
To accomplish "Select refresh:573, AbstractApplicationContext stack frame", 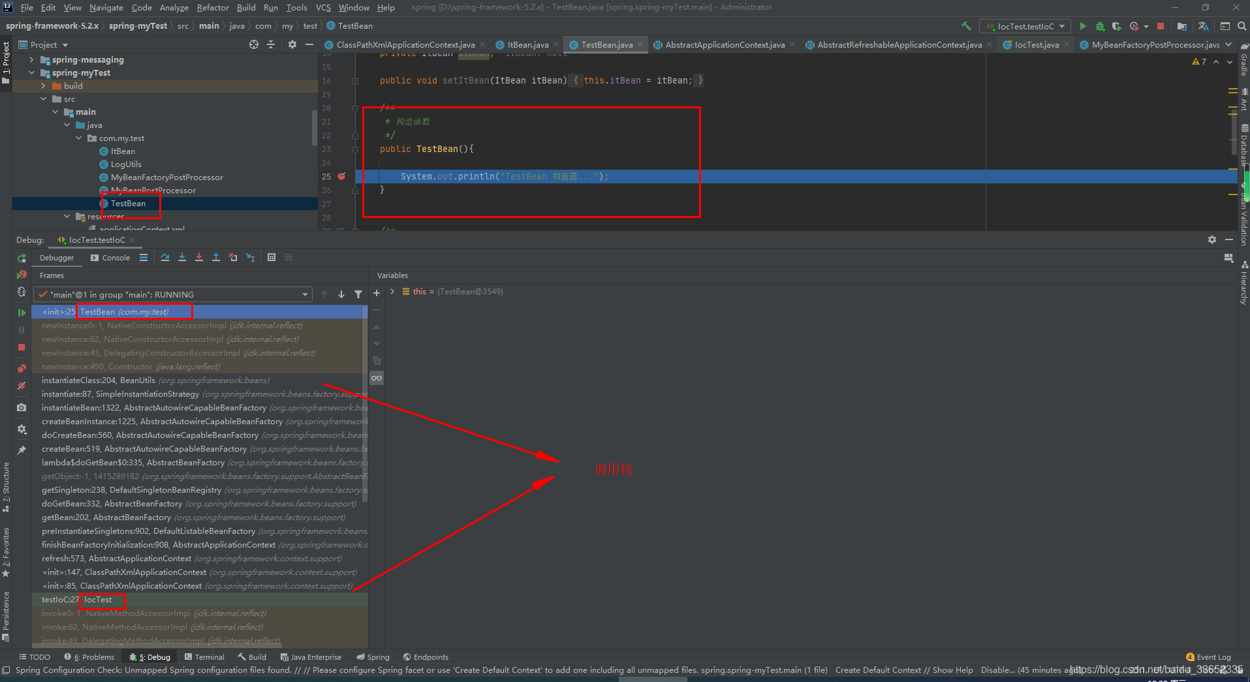I will 200,558.
